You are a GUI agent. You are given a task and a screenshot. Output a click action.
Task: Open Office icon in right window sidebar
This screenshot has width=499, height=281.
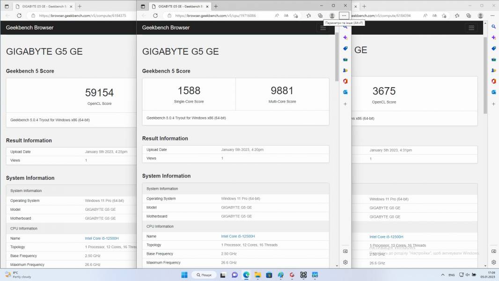493,81
